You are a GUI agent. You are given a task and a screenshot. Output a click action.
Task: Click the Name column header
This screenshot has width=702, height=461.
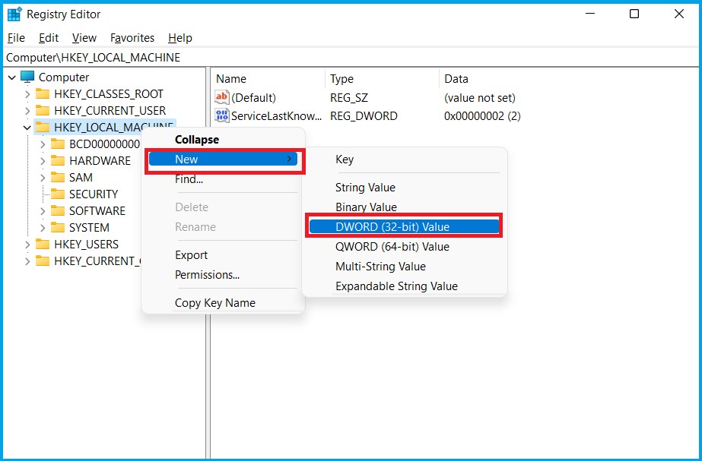(x=268, y=79)
